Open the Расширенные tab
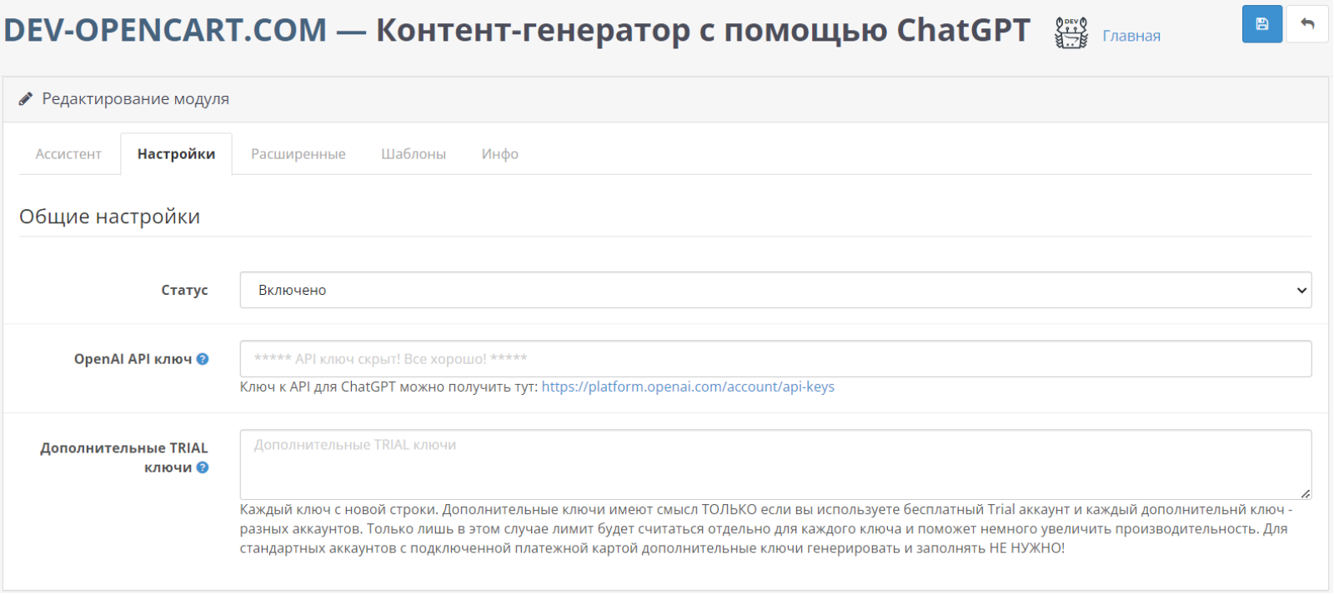Image resolution: width=1334 pixels, height=594 pixels. coord(298,154)
